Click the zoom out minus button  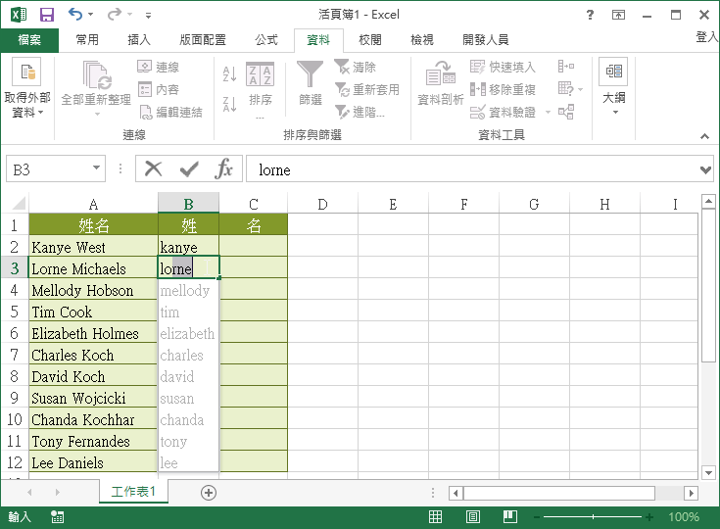537,517
